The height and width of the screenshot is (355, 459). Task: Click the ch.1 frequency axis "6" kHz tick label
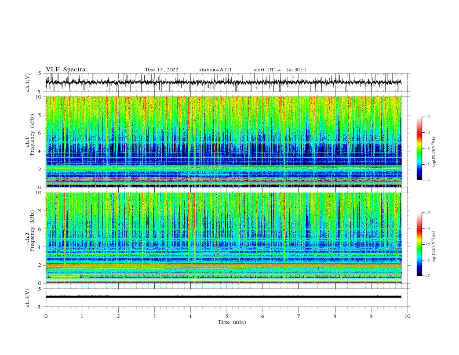[40, 133]
